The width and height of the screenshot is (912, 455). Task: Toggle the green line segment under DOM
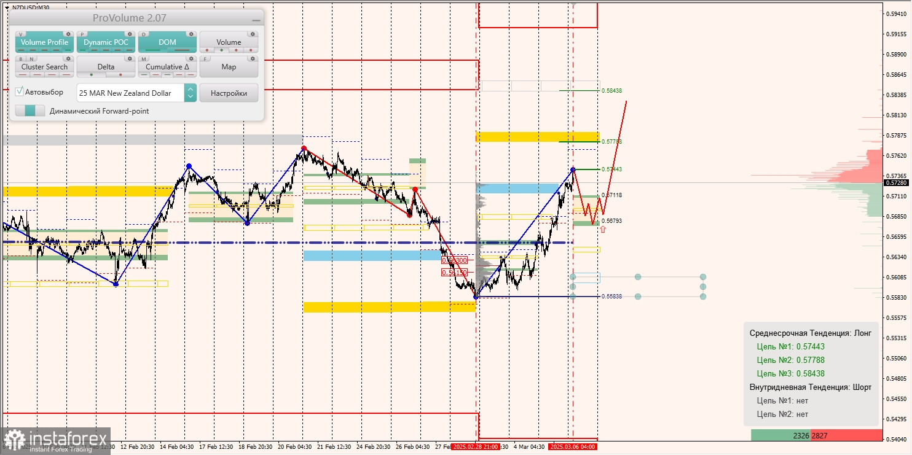[152, 50]
